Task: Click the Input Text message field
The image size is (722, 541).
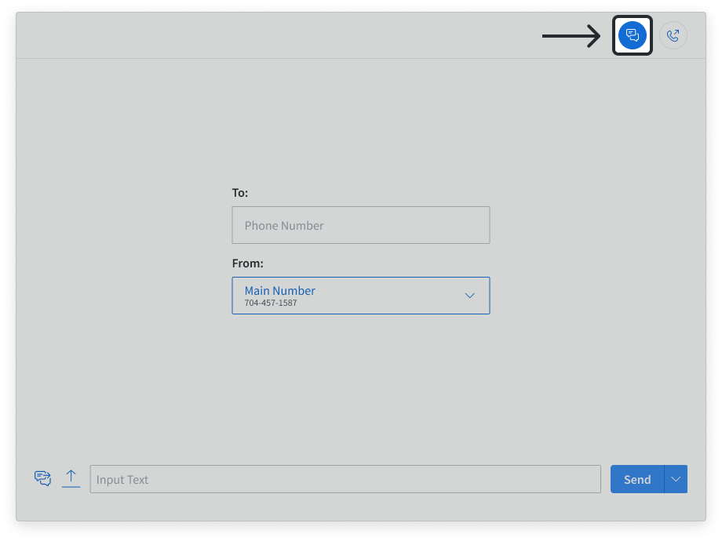Action: 345,478
